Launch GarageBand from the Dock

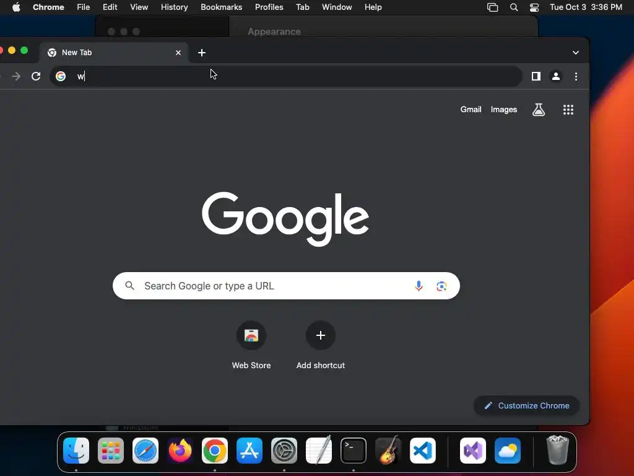click(x=388, y=451)
